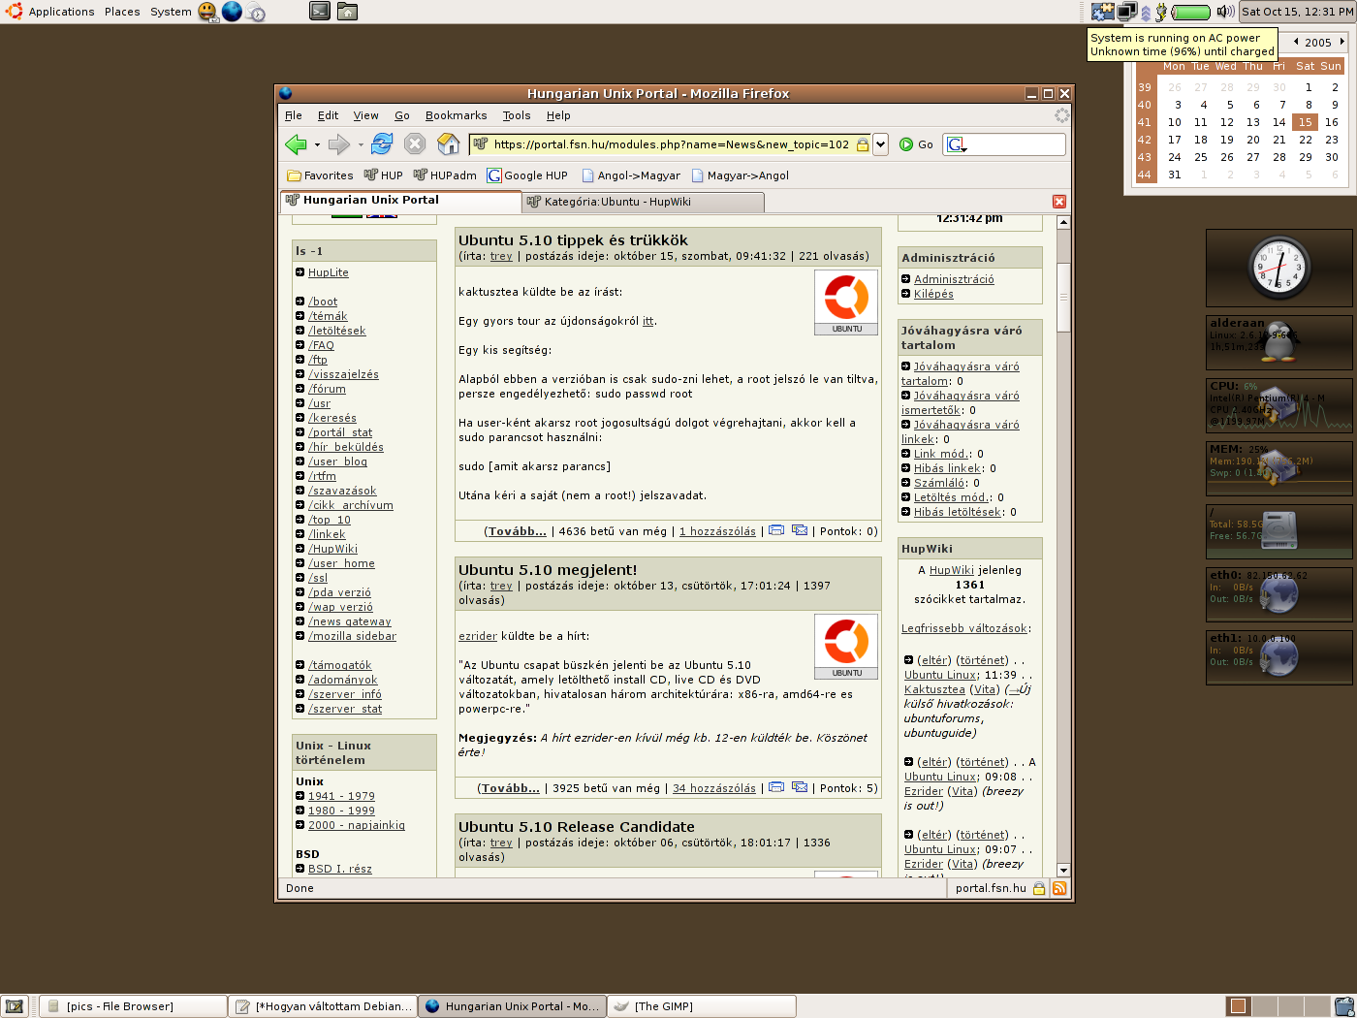Open the /HupWiki sidebar link

click(332, 549)
